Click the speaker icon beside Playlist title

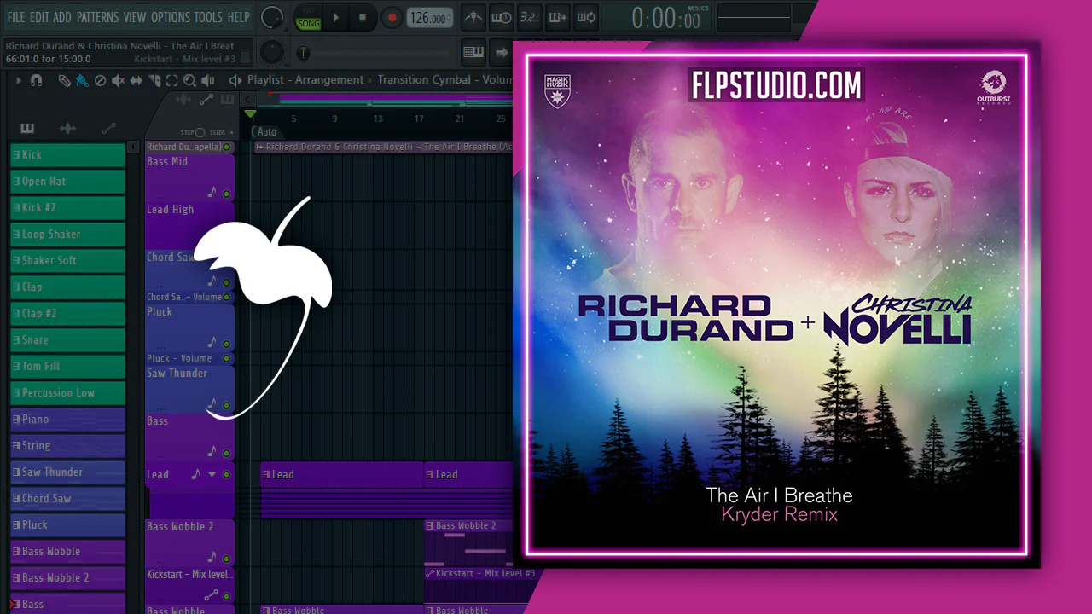tap(235, 80)
